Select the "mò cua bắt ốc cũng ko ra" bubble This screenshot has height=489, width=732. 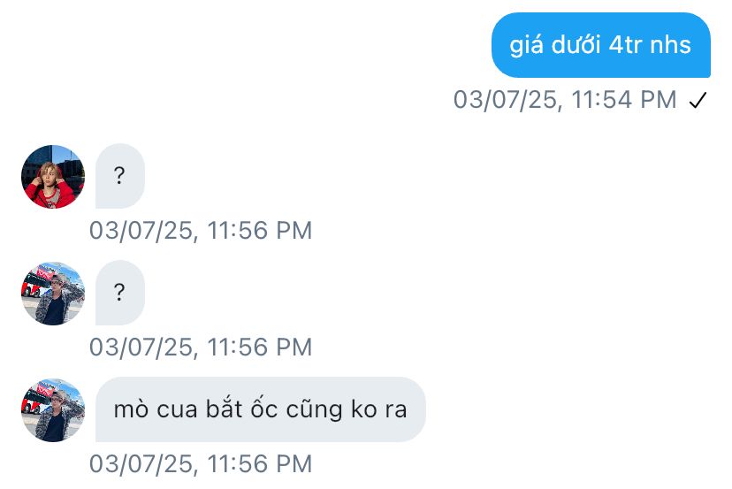click(261, 409)
